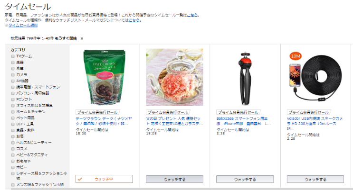Open the 10M USB endoscope cable image
The width and height of the screenshot is (353, 190).
(x=315, y=77)
